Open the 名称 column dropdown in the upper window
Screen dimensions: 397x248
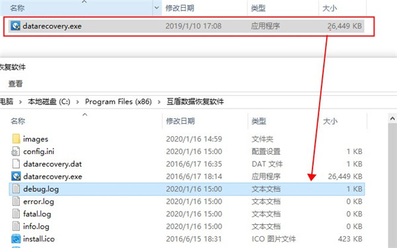click(157, 8)
